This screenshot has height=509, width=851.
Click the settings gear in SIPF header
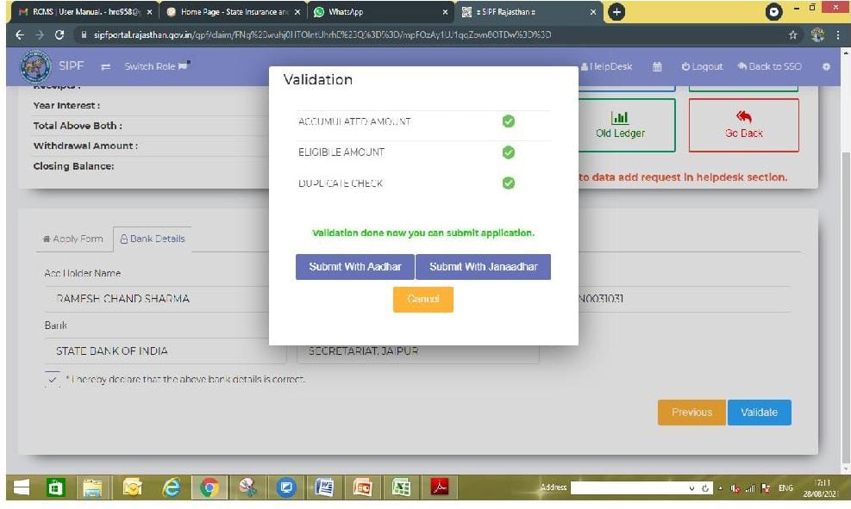coord(826,67)
